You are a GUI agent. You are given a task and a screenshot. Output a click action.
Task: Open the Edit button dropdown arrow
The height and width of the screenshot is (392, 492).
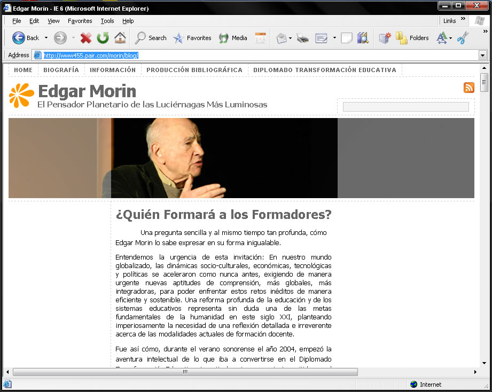tap(334, 38)
